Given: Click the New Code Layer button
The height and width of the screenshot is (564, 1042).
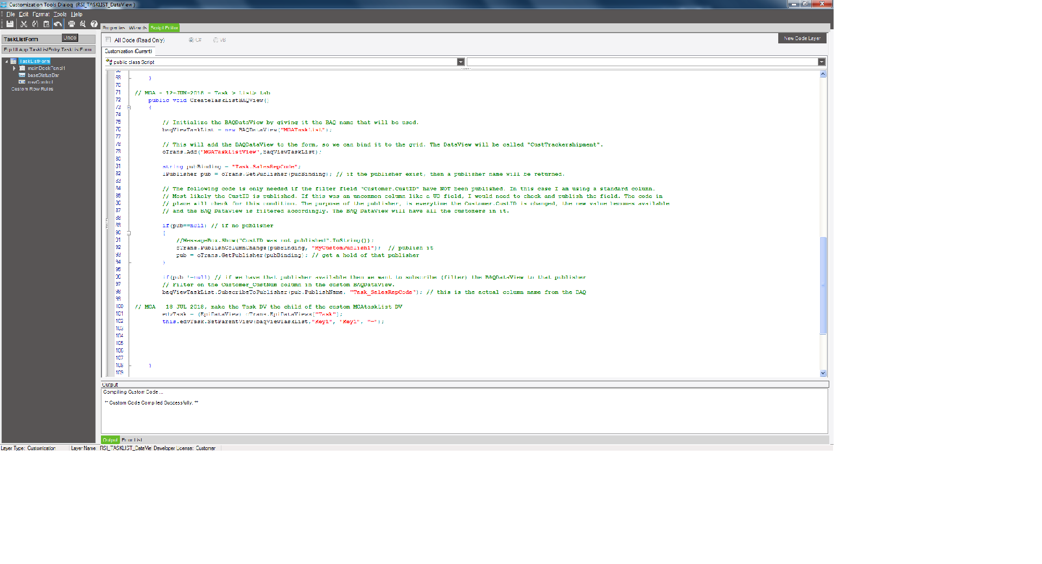Looking at the screenshot, I should pyautogui.click(x=802, y=39).
